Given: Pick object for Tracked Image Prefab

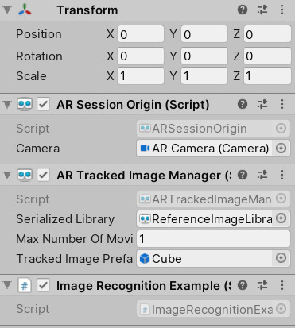Looking at the screenshot, I should 281,258.
